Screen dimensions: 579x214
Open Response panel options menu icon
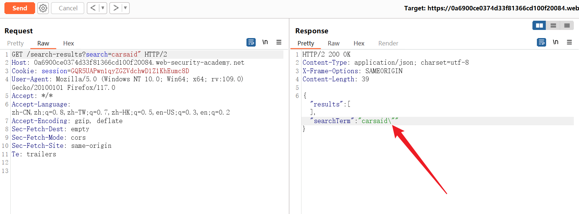tap(569, 42)
